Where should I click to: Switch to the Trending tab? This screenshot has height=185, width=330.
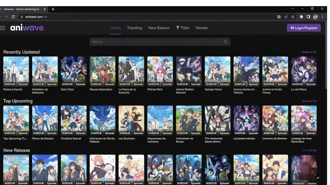(134, 28)
